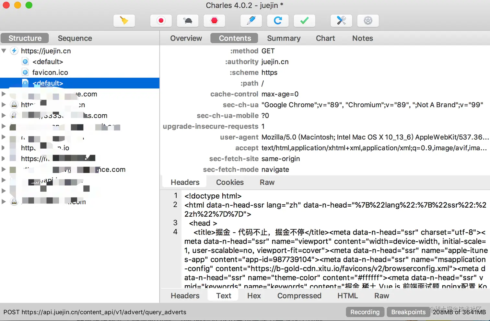This screenshot has height=321, width=490.
Task: Toggle breakpoints with the red hexagon icon
Action: click(x=214, y=21)
